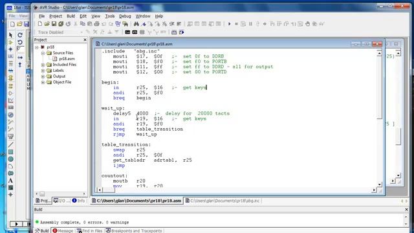Screen dimensions: 414x233
Task: Select the circle drawing tool in ISIS sidebar
Action: (x=10, y=159)
